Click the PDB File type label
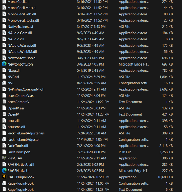182x192 pixels. pos(125,152)
